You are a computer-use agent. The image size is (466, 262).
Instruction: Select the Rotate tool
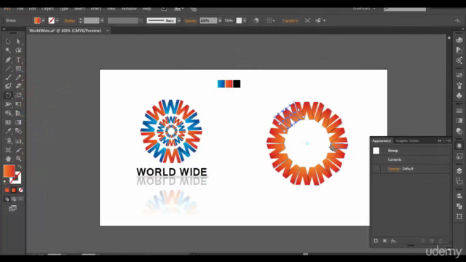coord(8,95)
